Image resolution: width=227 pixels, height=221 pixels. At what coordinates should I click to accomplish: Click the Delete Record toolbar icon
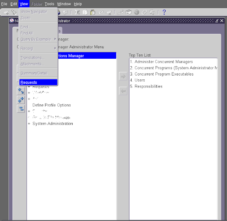pos(109,12)
